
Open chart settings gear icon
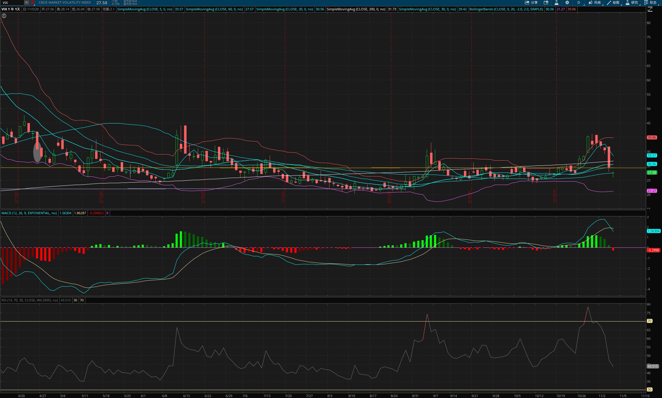pyautogui.click(x=567, y=2)
